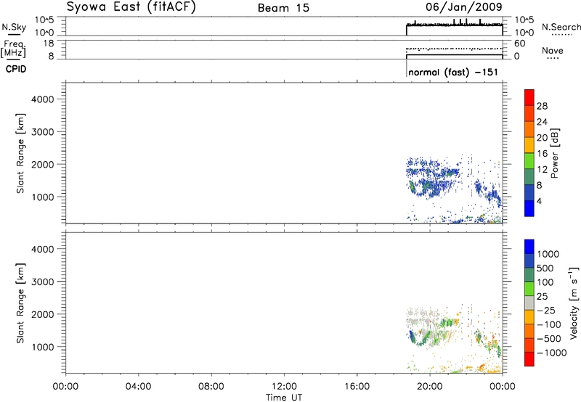Click the "Syowa East (fitACF)" plot title
This screenshot has width=581, height=402.
click(x=131, y=7)
